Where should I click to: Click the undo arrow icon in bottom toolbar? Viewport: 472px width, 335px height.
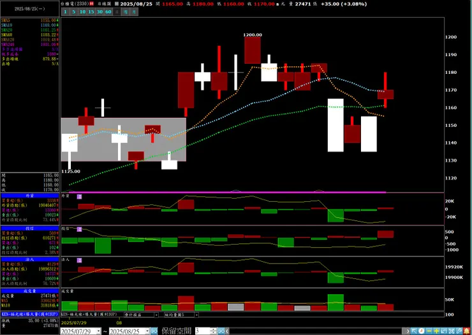point(444,331)
